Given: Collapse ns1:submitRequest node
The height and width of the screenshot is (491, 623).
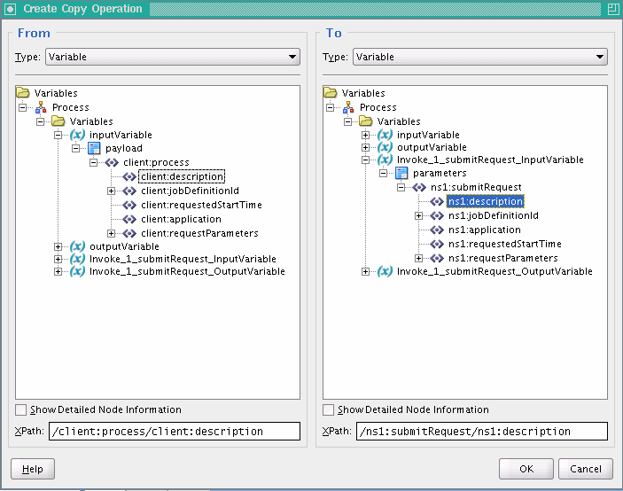Looking at the screenshot, I should tap(401, 188).
